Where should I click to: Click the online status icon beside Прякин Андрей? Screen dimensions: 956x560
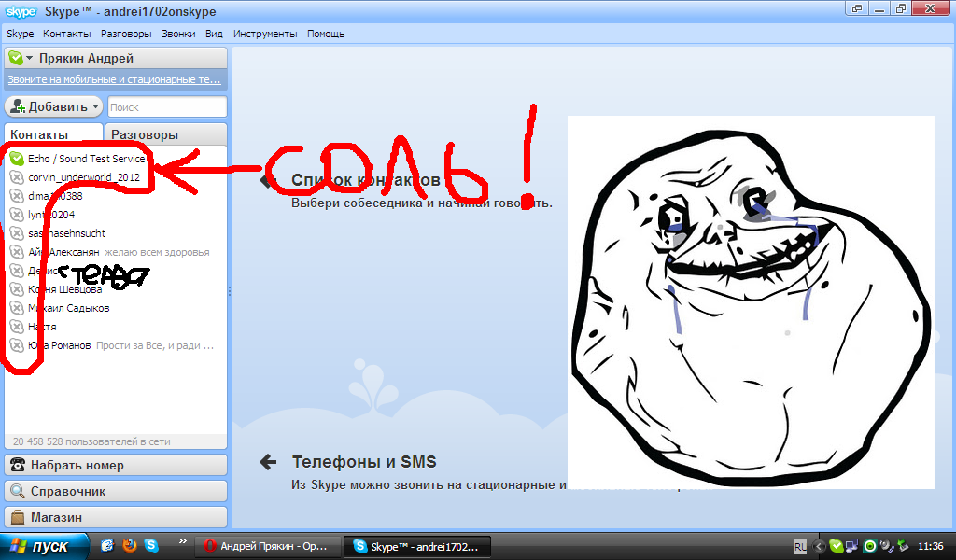[16, 59]
